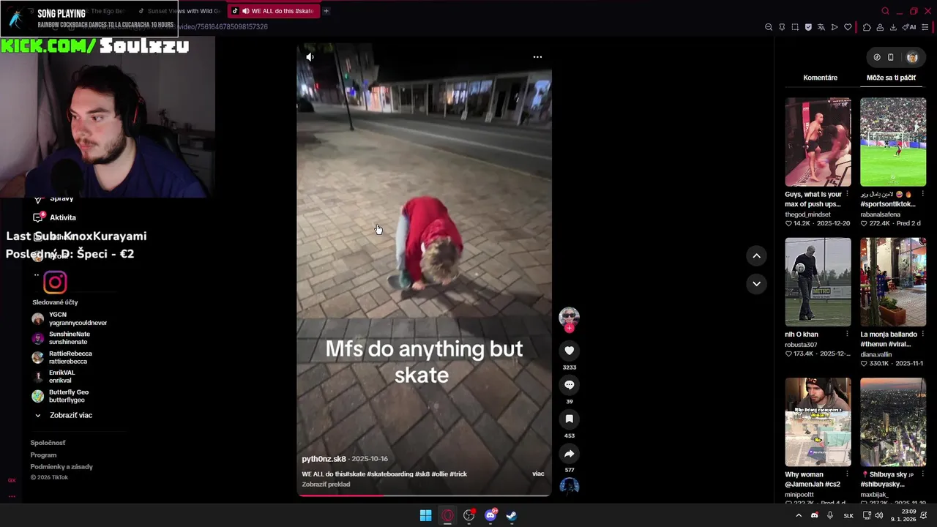The image size is (937, 527).
Task: Open the browser tab search magnifier
Action: [x=885, y=11]
